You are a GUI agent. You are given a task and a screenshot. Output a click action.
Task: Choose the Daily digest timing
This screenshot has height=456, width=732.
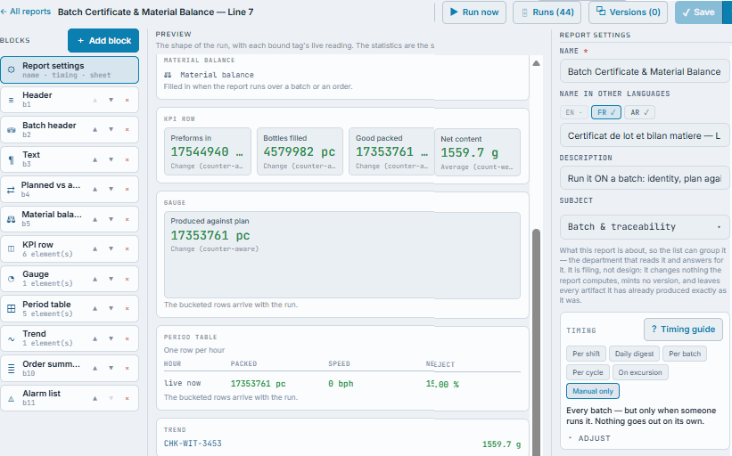(x=634, y=354)
